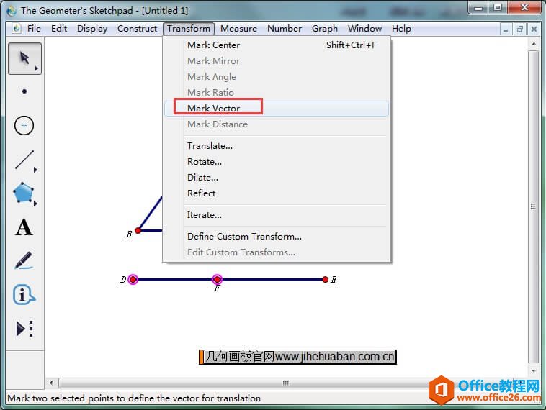546x410 pixels.
Task: Click point D on the segment
Action: 133,279
